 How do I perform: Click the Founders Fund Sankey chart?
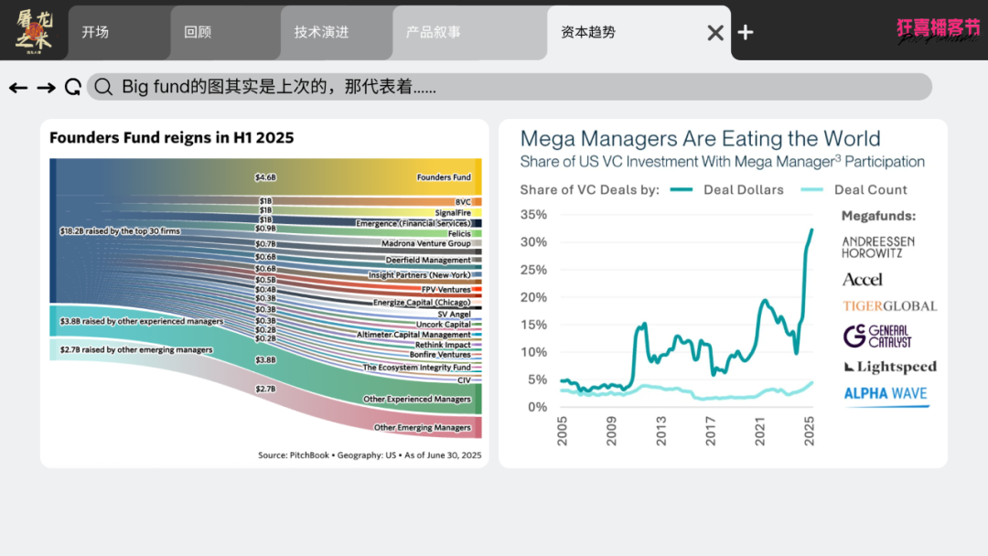(x=265, y=298)
